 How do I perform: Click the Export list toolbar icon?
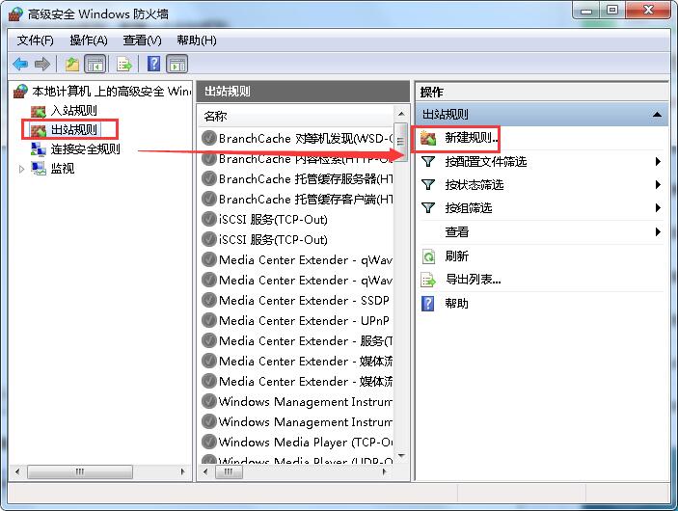(x=124, y=65)
